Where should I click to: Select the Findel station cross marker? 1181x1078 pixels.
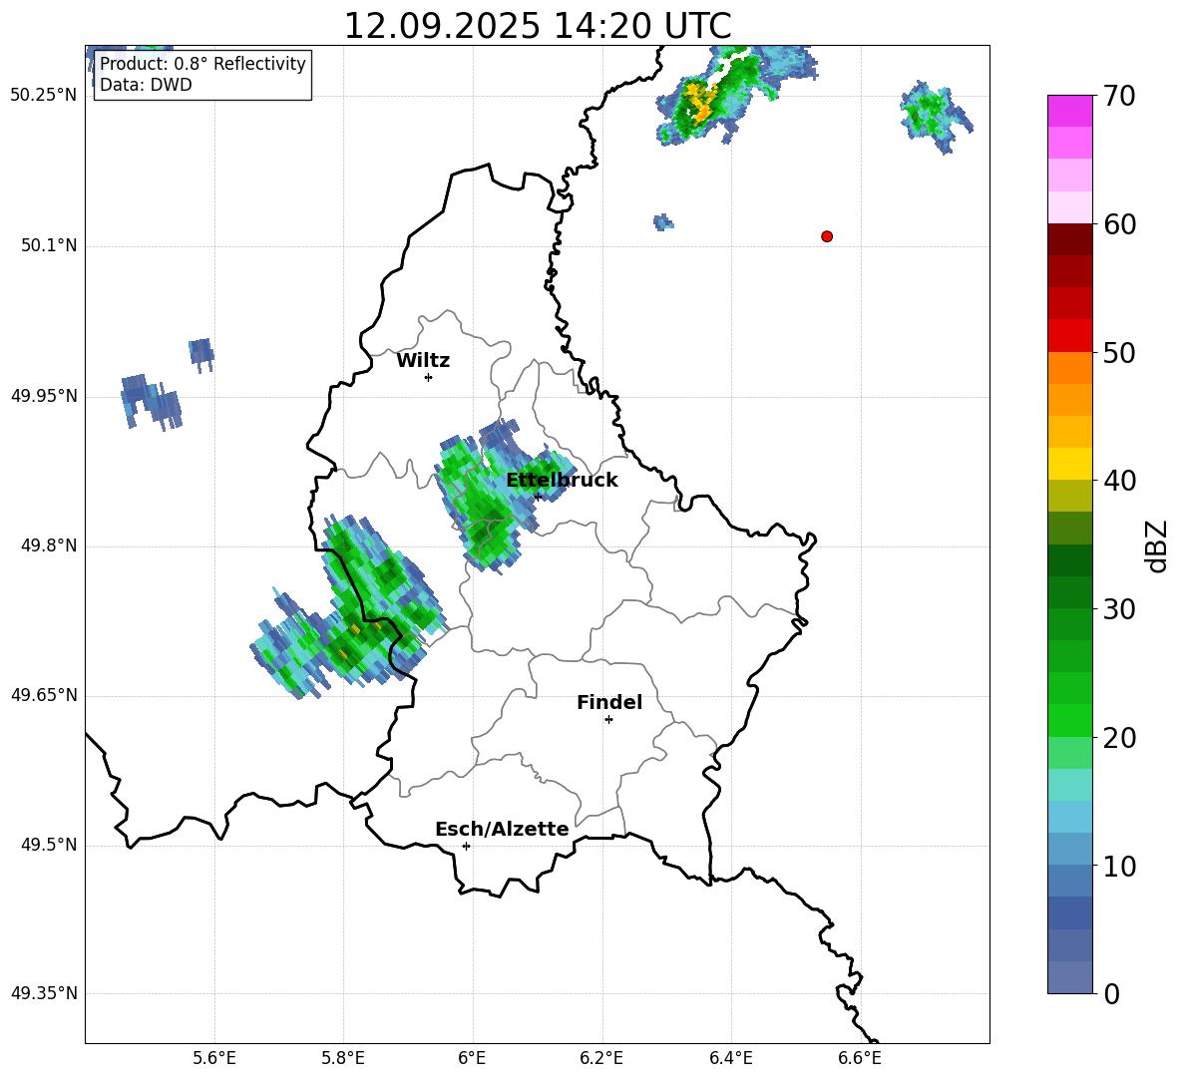coord(608,719)
